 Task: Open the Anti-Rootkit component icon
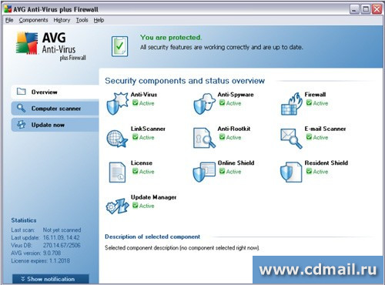(204, 138)
